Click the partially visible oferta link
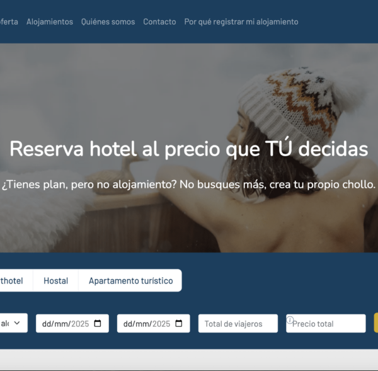The image size is (378, 371). click(9, 21)
